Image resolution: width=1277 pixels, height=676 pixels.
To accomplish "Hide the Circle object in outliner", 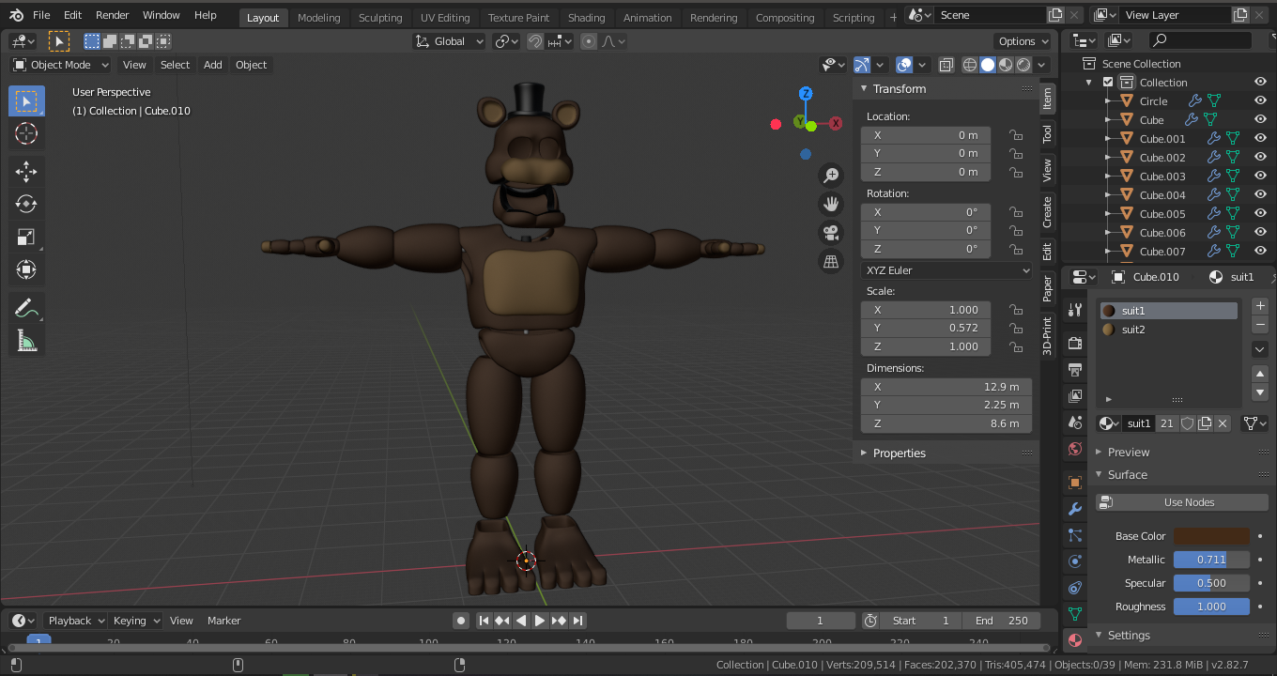I will [x=1261, y=100].
